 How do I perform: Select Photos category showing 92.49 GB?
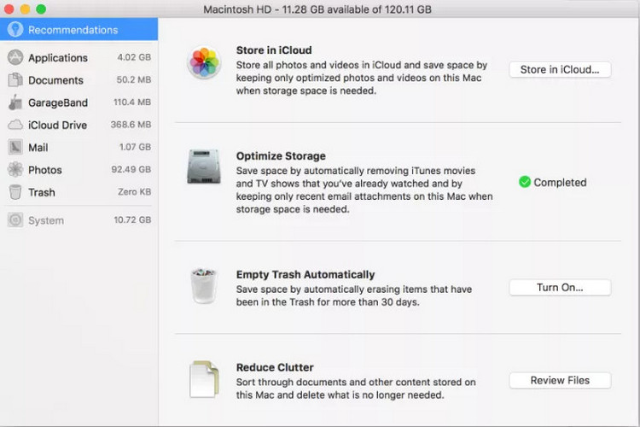coord(45,170)
